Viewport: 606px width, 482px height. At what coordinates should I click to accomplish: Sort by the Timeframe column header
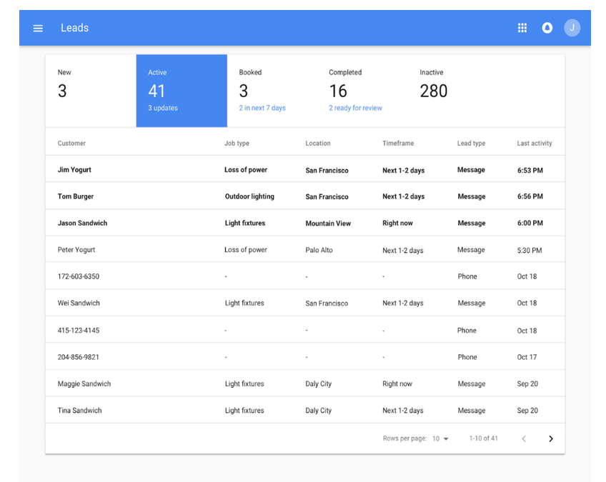(x=398, y=144)
